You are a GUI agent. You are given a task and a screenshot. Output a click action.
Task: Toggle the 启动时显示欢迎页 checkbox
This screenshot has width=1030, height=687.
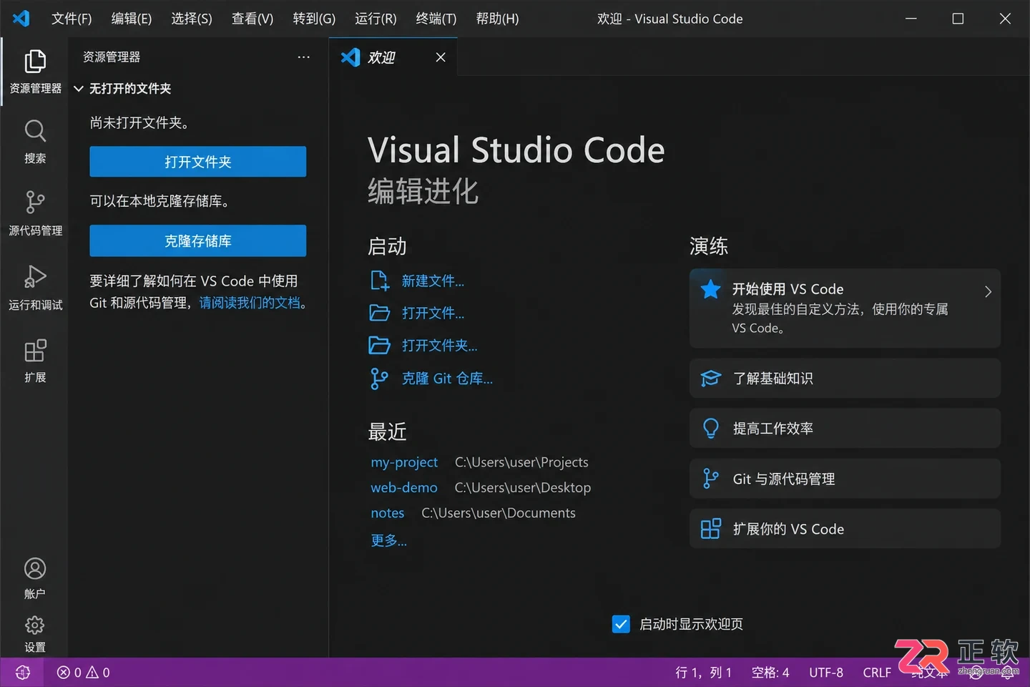pyautogui.click(x=621, y=624)
